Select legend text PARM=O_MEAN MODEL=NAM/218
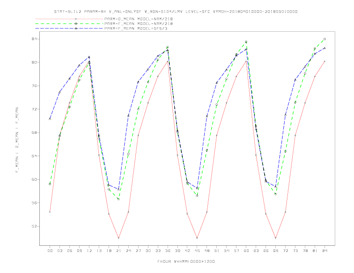The width and height of the screenshot is (354, 273). click(139, 19)
